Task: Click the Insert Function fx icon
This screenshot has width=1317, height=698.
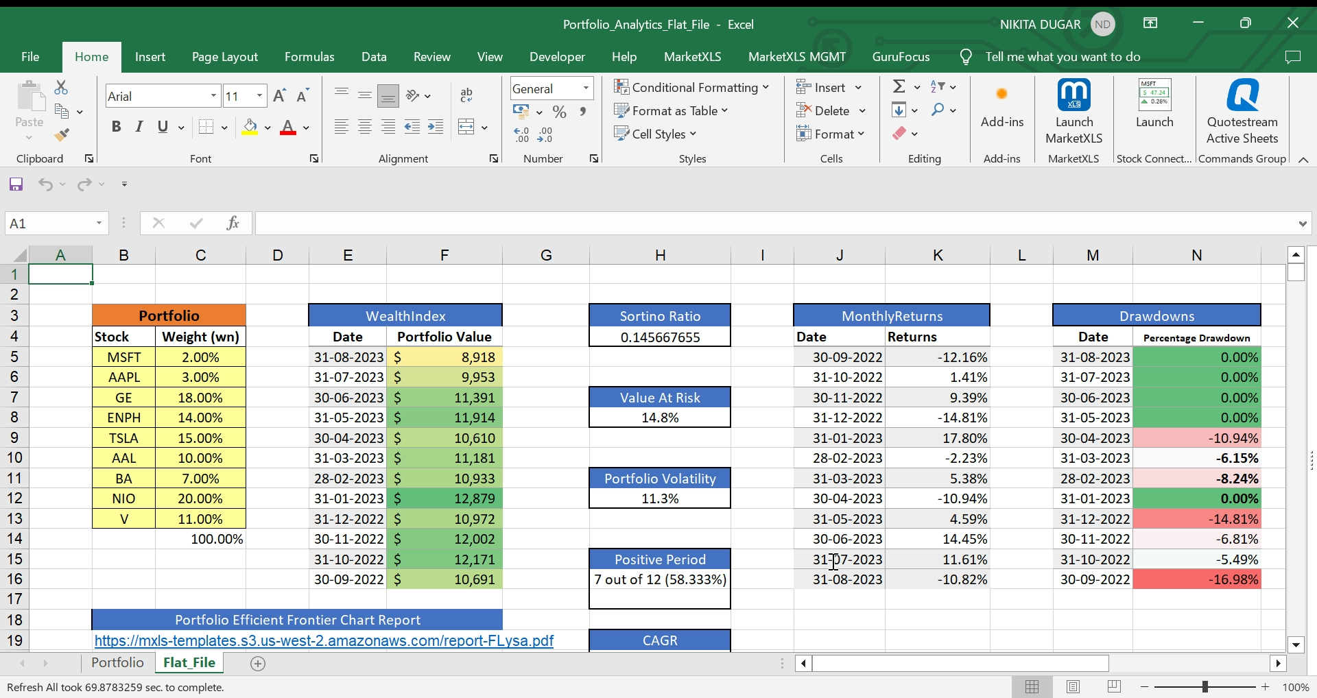Action: (x=233, y=223)
